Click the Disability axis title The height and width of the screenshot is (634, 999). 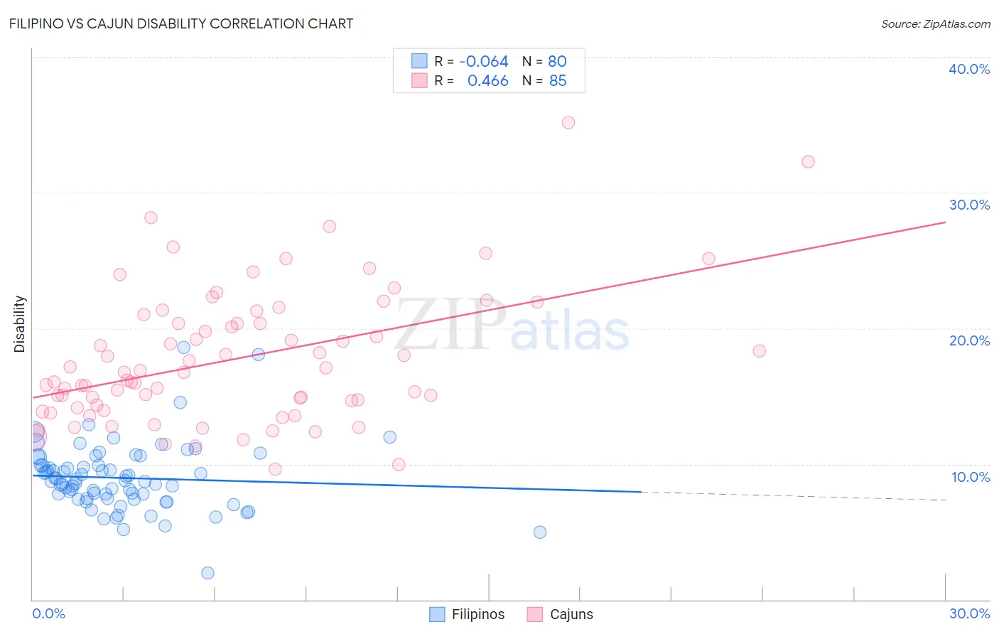click(x=20, y=324)
